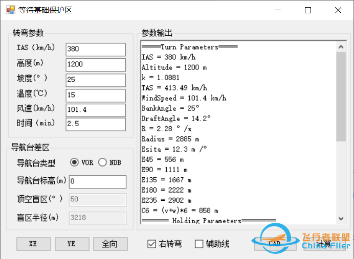Click the line 'WindSpeed = 101.4 km/h'
This screenshot has width=354, height=259.
pos(184,98)
